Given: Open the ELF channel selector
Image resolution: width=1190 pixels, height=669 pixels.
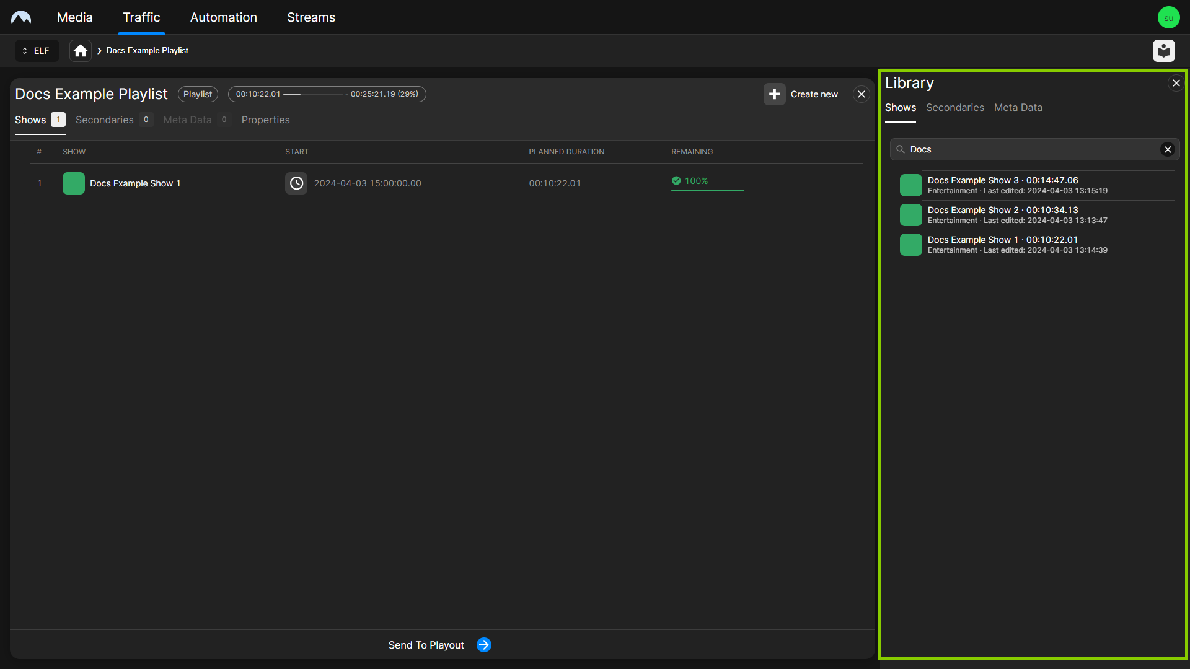Looking at the screenshot, I should click(36, 50).
